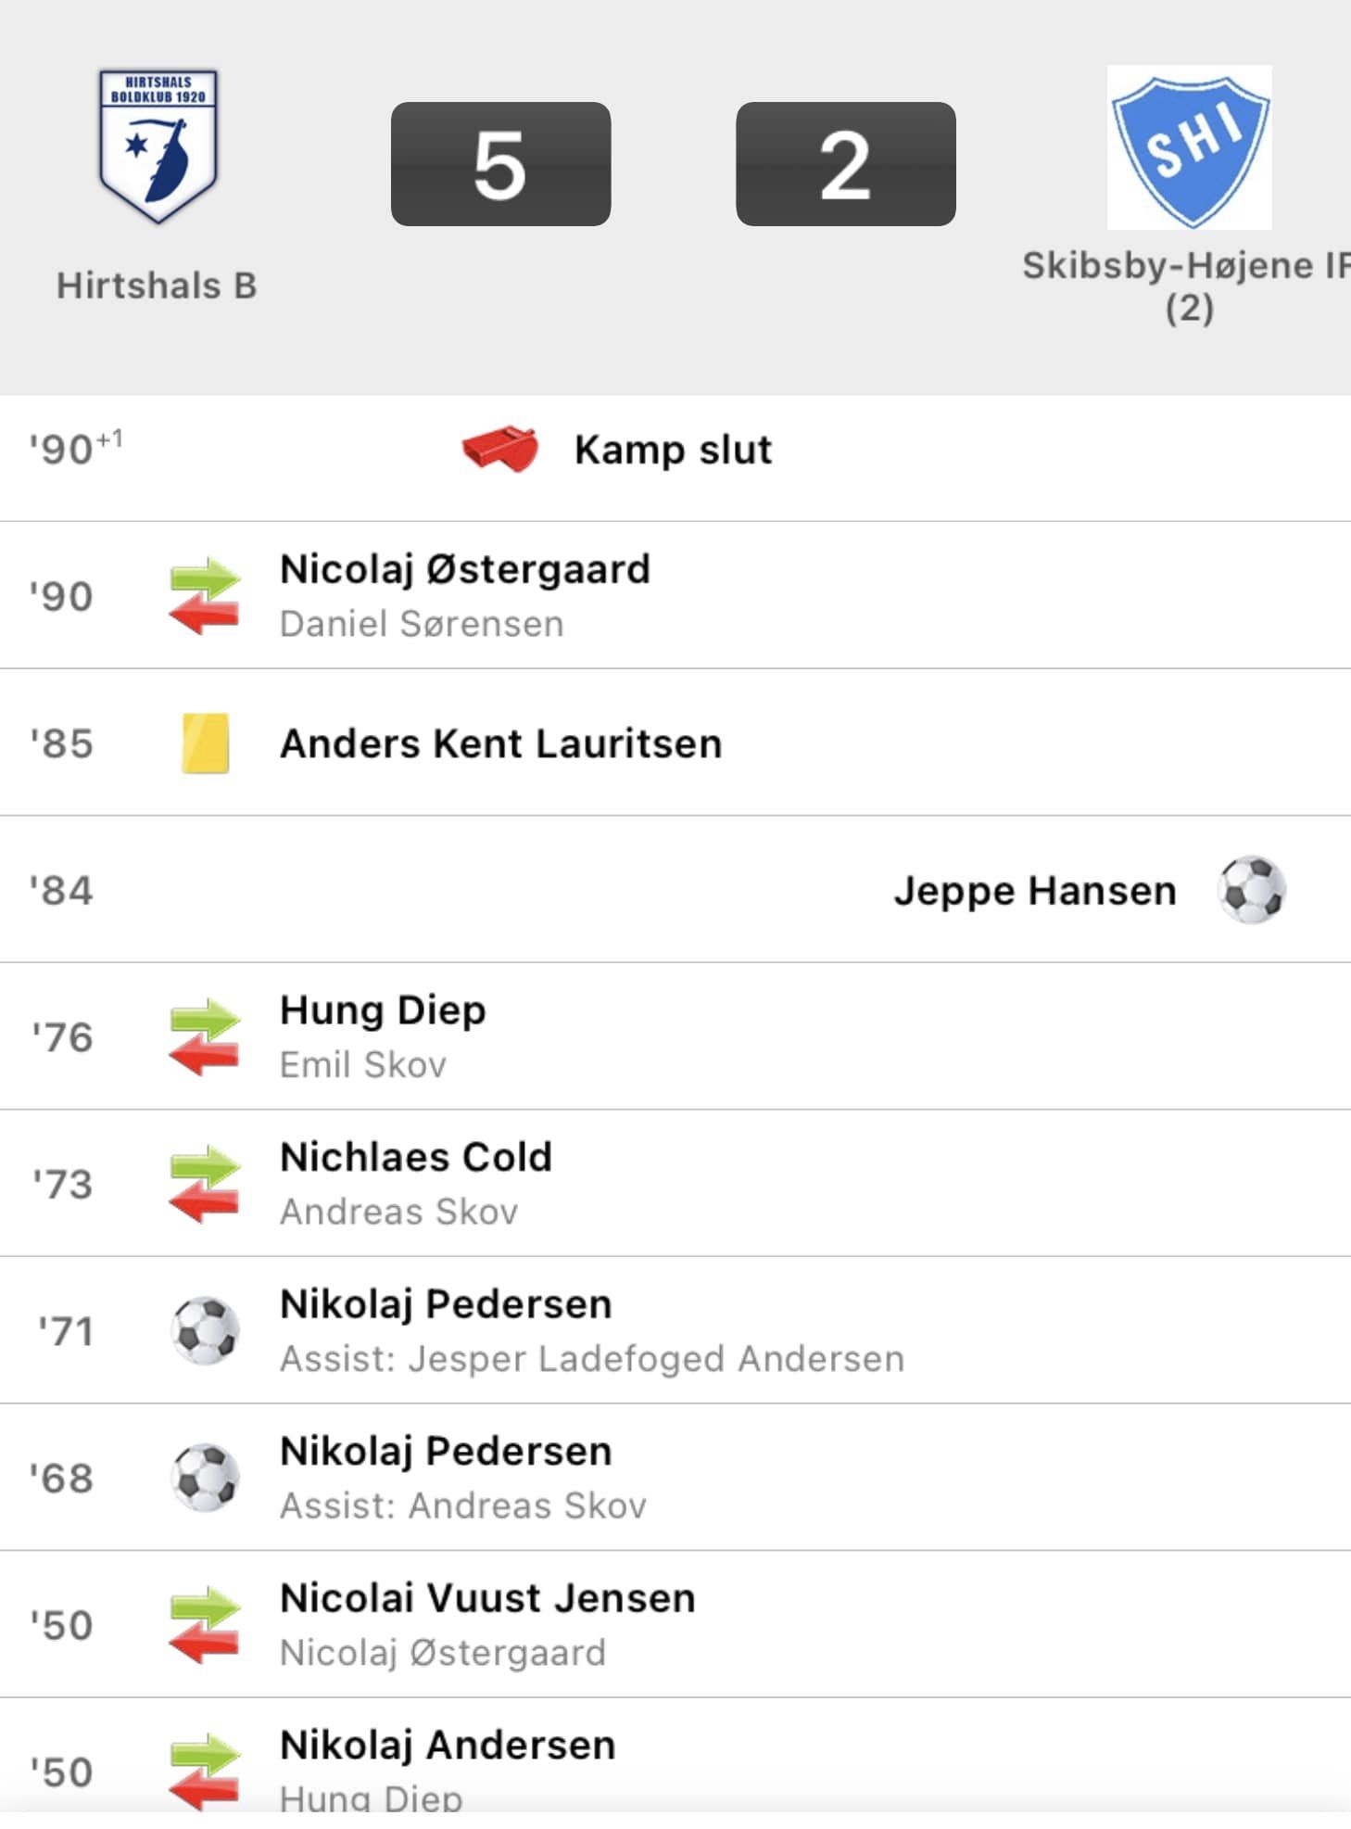Click the red whistle icon

[500, 450]
